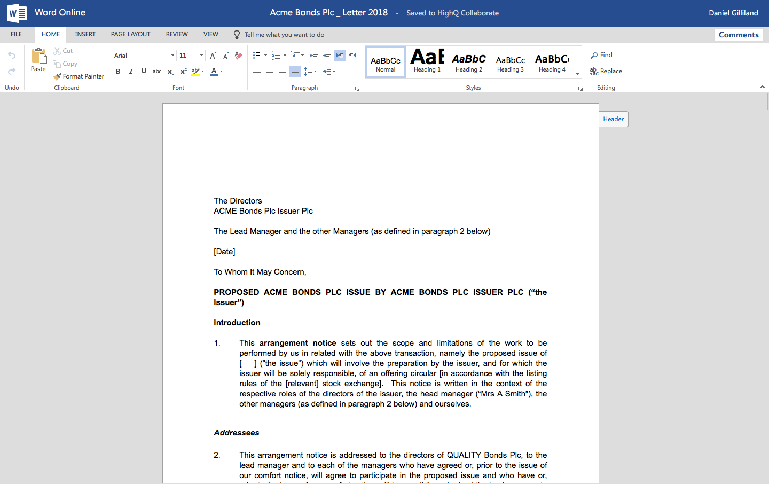Open Styles dialog launcher
The image size is (769, 484).
580,89
